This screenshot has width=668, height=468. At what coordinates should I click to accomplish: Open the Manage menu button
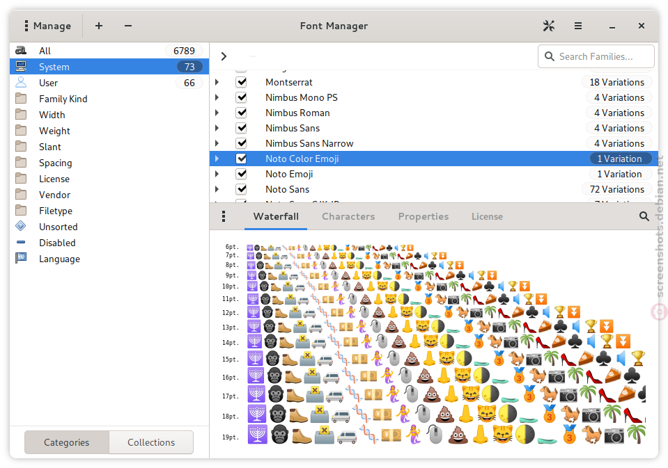[x=47, y=26]
